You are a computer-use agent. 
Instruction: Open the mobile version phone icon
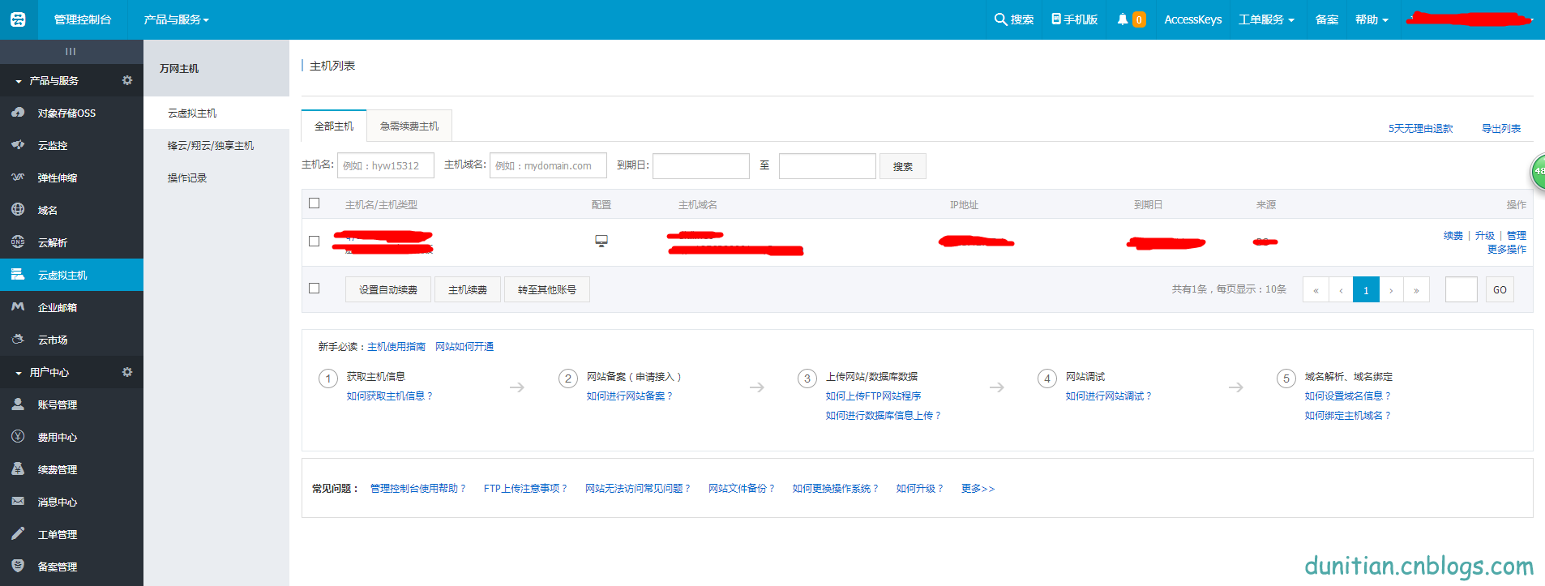[1056, 19]
